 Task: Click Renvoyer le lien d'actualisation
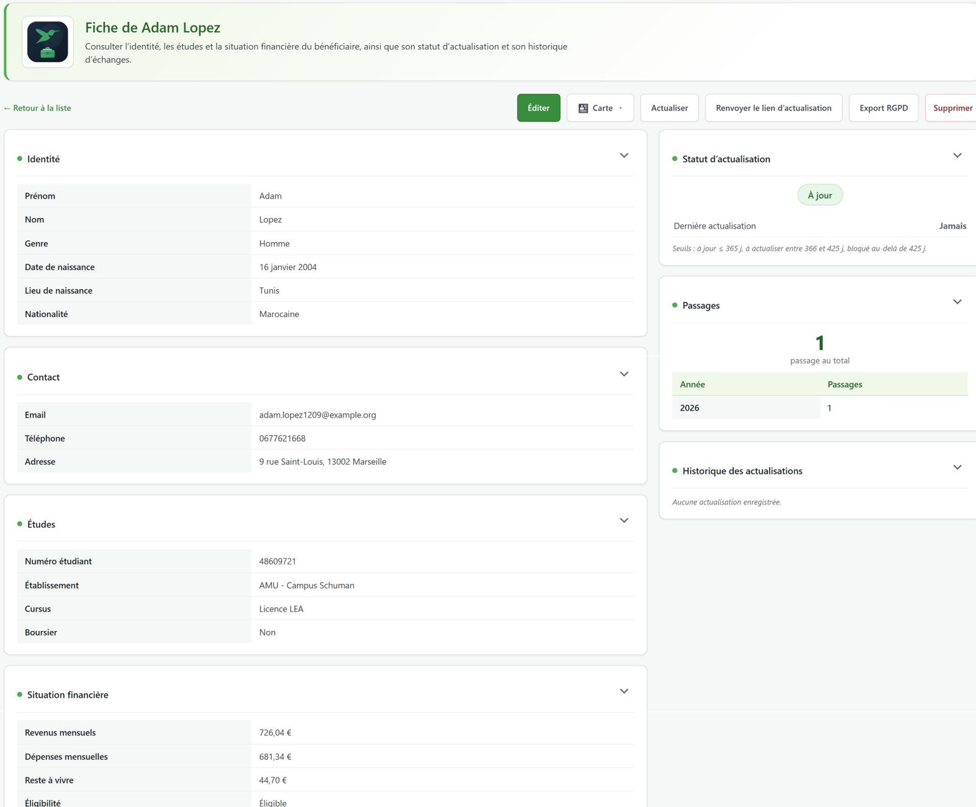pos(773,108)
